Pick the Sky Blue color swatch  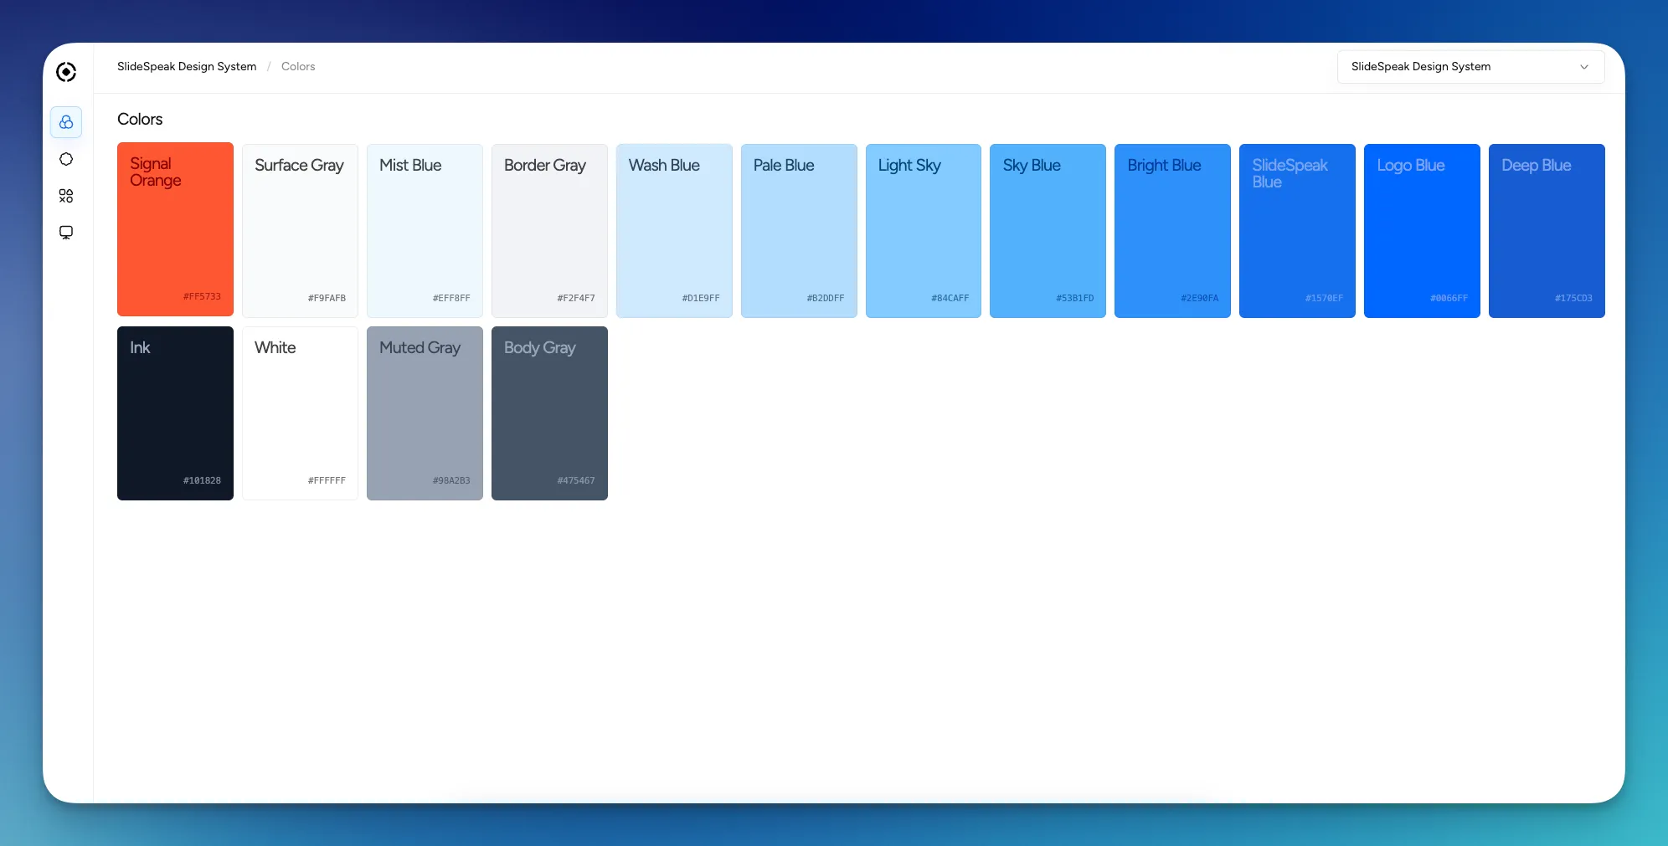click(x=1048, y=231)
